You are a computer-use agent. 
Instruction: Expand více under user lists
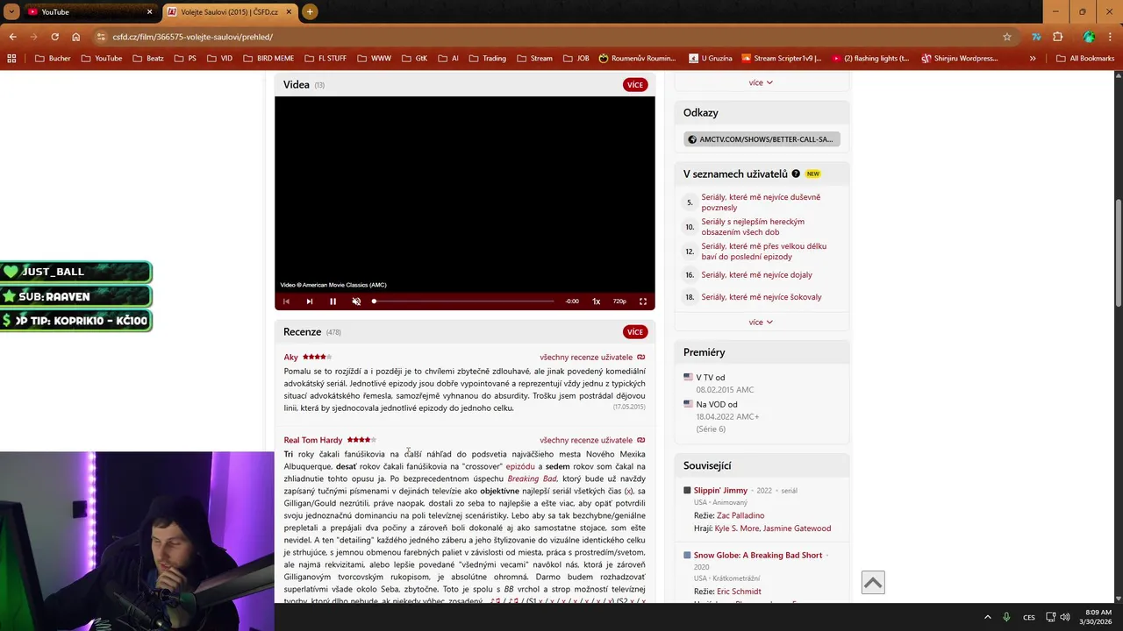[x=761, y=323]
